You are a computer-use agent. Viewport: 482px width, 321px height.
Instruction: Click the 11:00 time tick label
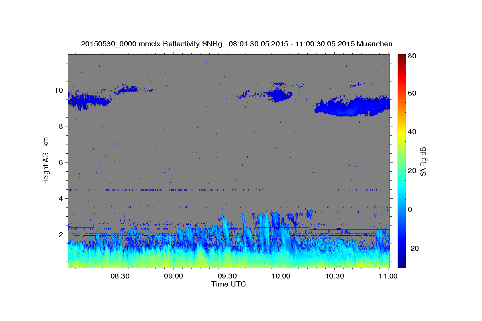[x=388, y=276]
